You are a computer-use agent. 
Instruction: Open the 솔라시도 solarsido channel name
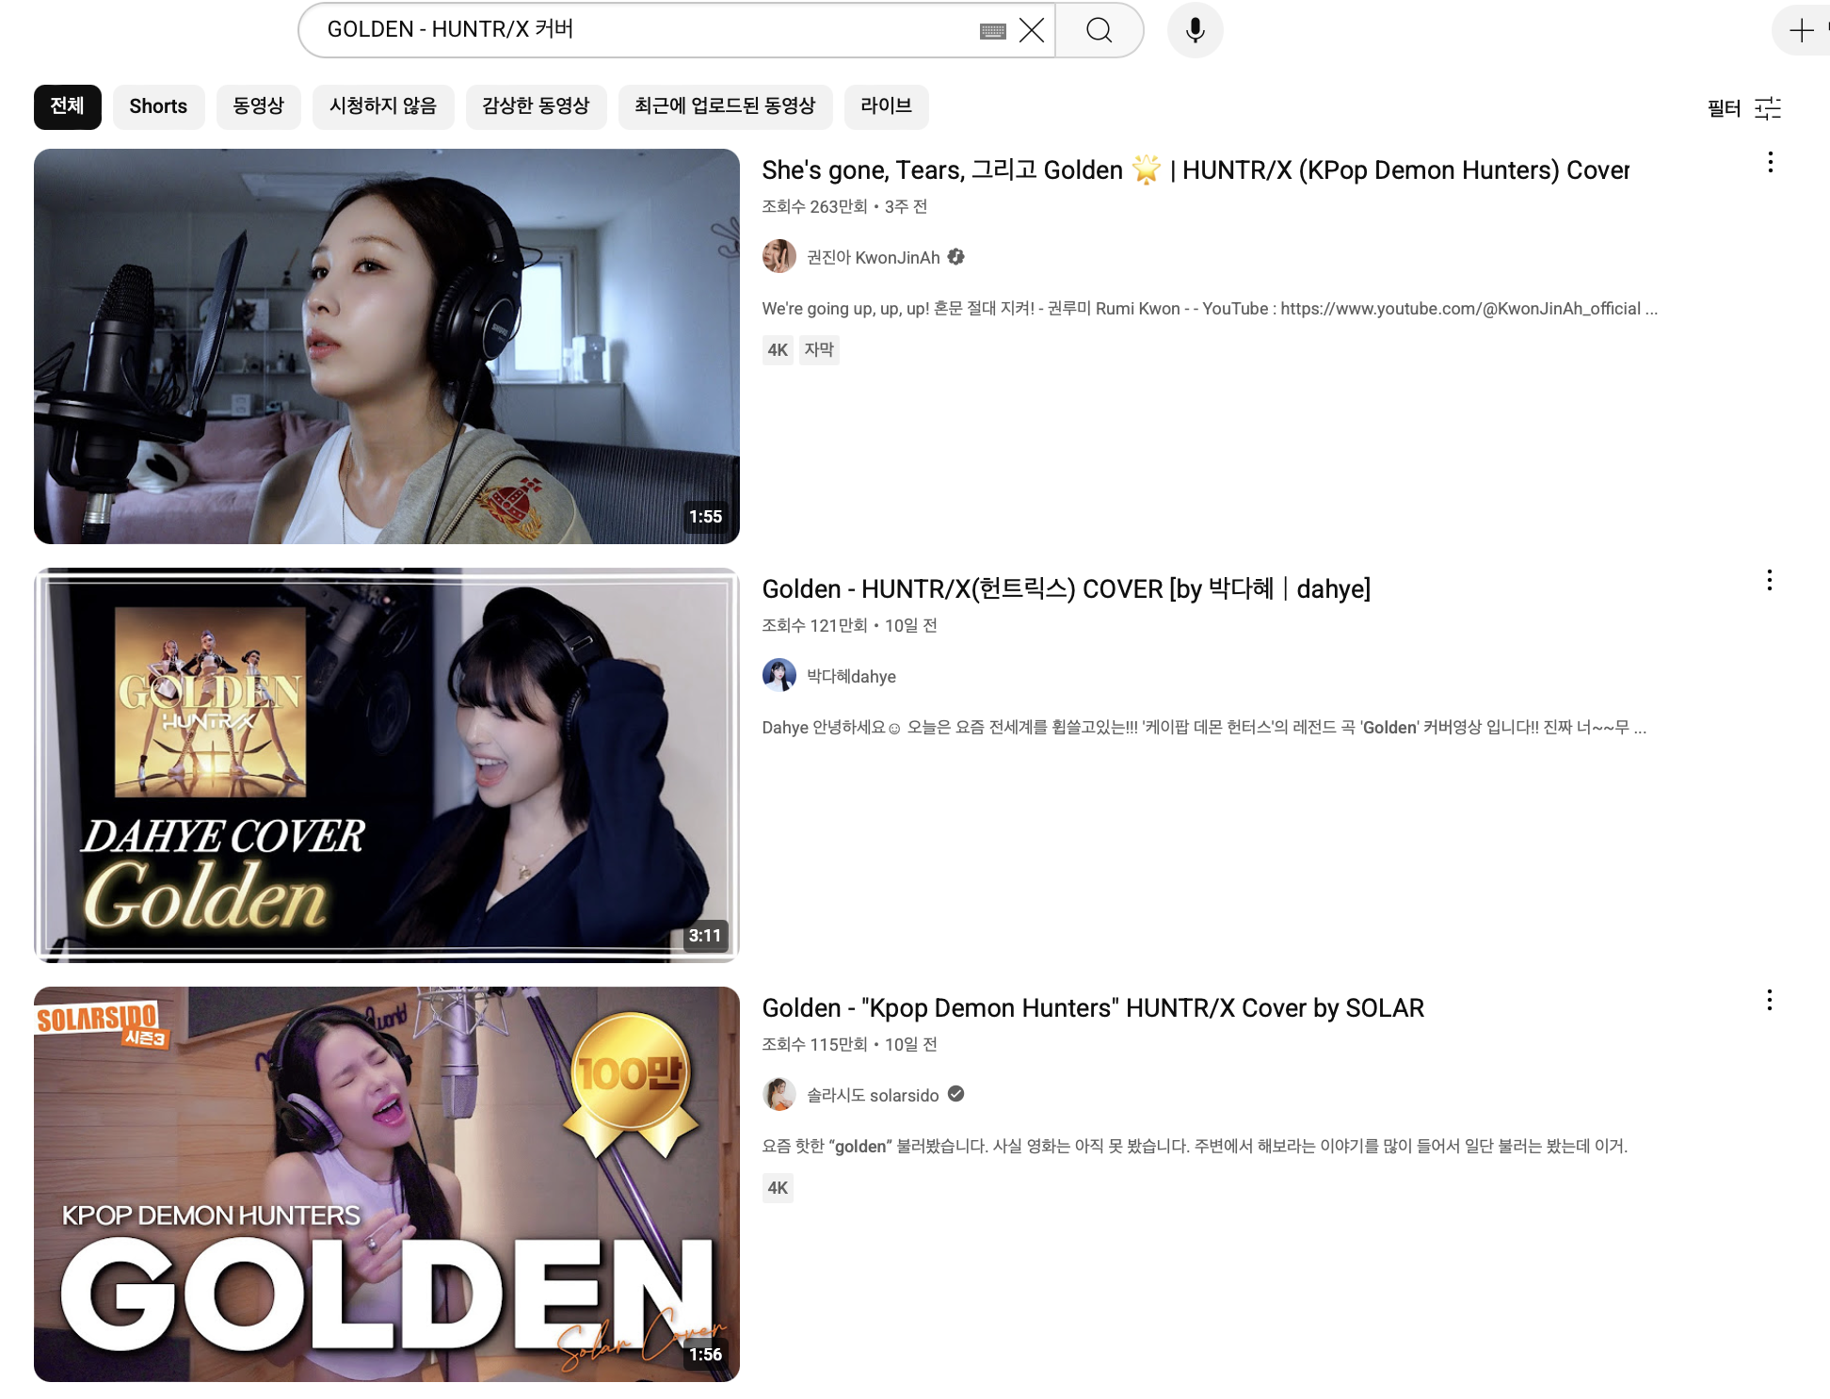pos(873,1095)
